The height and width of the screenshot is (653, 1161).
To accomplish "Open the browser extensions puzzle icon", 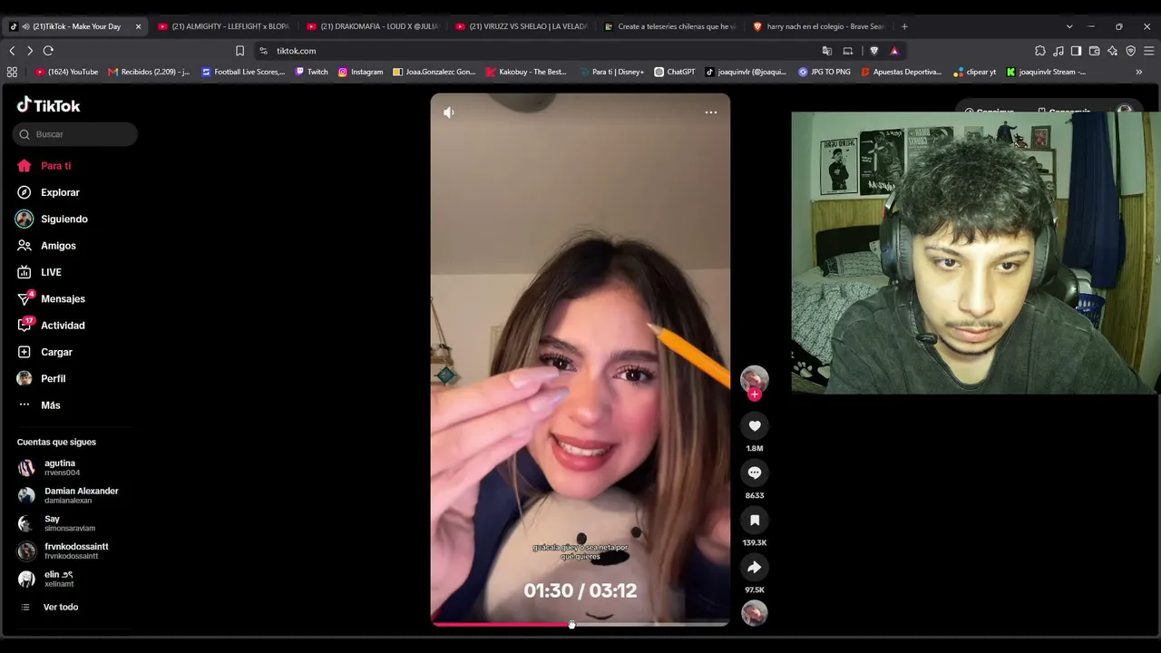I will click(x=1040, y=51).
